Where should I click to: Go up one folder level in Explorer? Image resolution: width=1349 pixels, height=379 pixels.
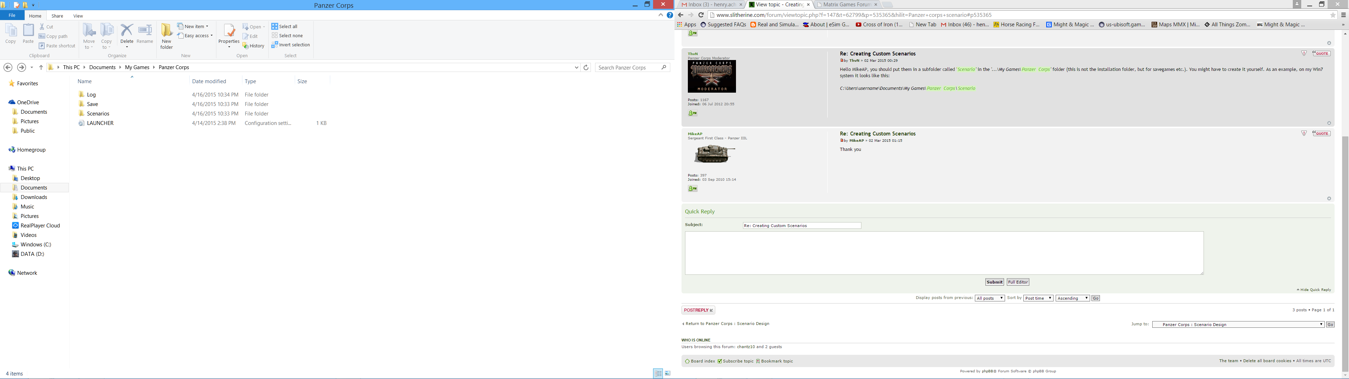coord(41,67)
